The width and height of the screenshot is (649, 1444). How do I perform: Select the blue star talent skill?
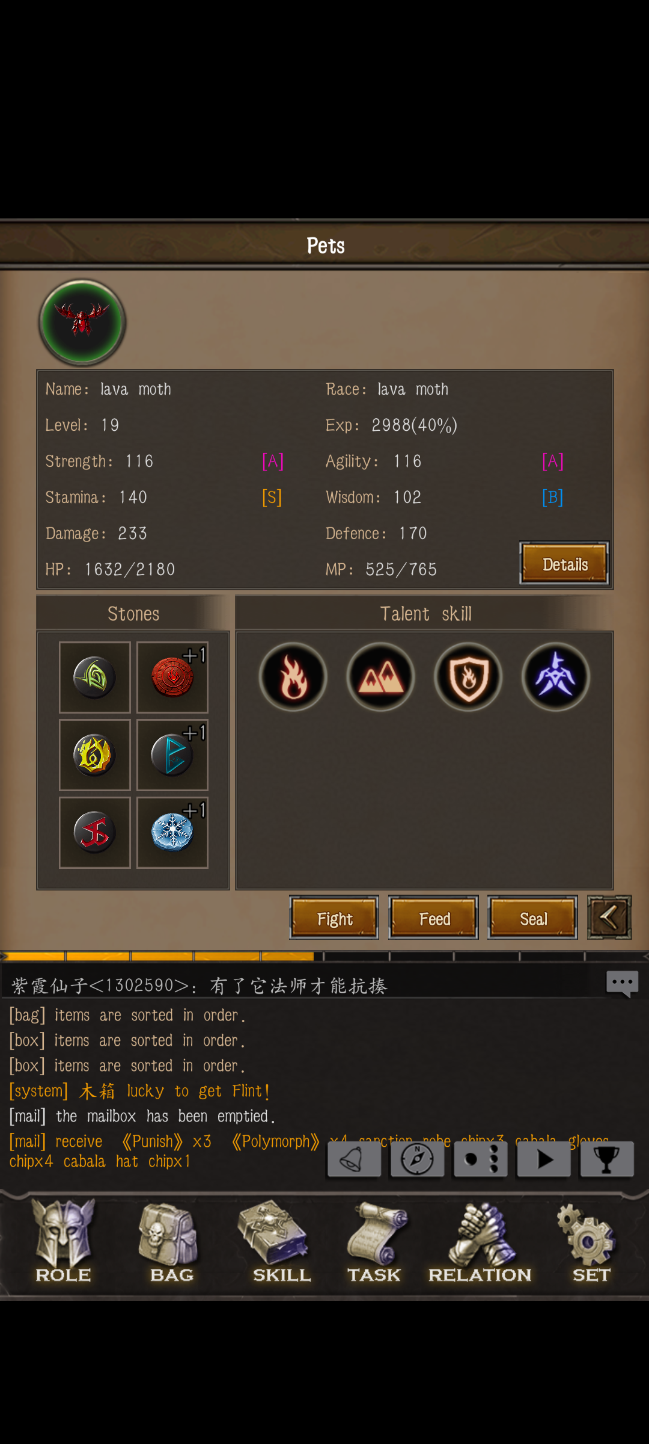pyautogui.click(x=556, y=677)
